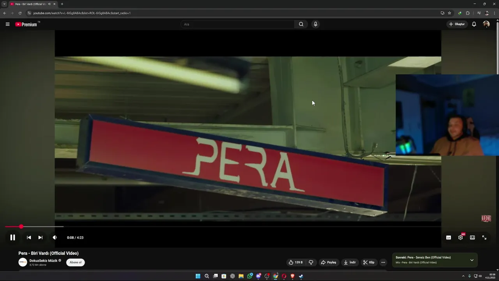Screen dimensions: 499x281
Task: Show hidden system tray icons chevron
Action: coord(463,276)
